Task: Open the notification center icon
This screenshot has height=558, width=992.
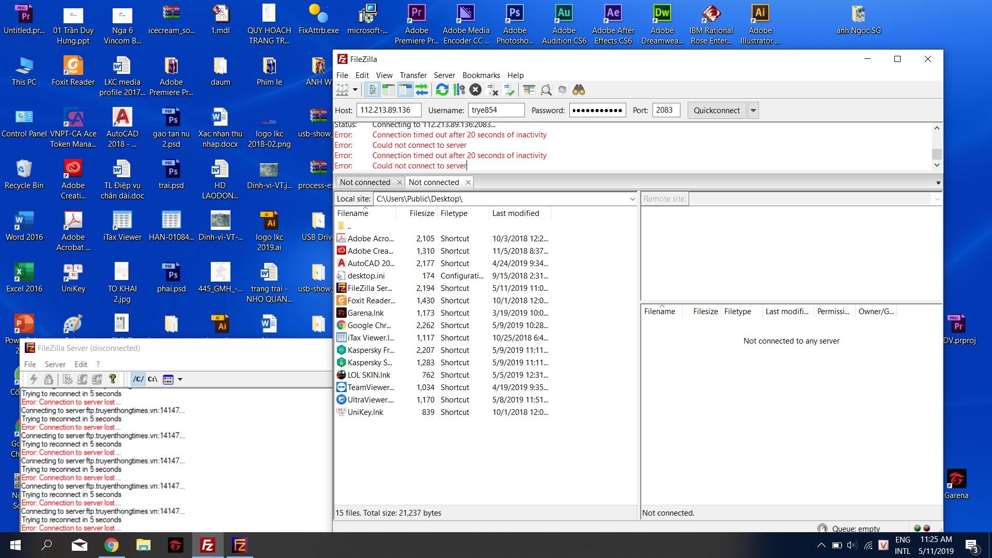Action: [971, 546]
